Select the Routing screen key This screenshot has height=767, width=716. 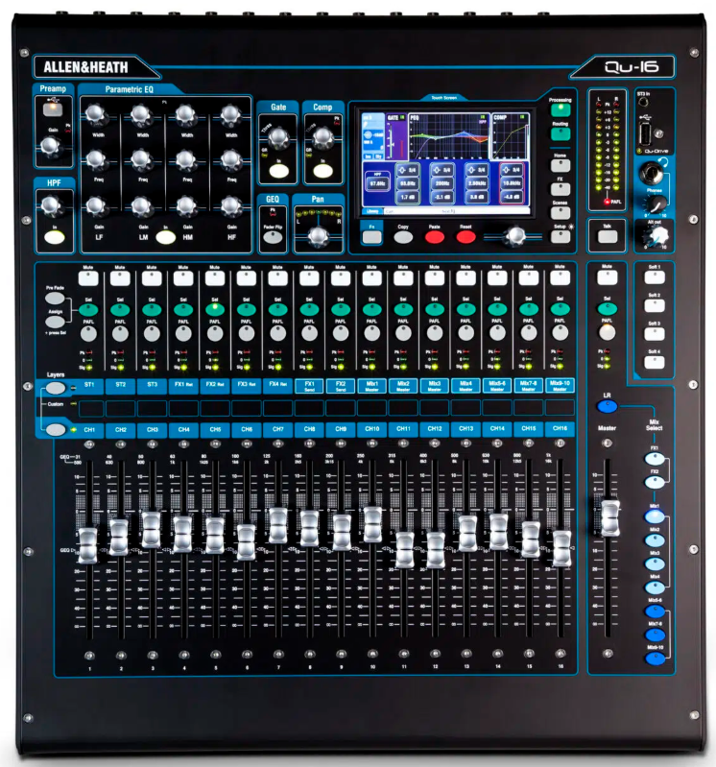click(x=561, y=134)
